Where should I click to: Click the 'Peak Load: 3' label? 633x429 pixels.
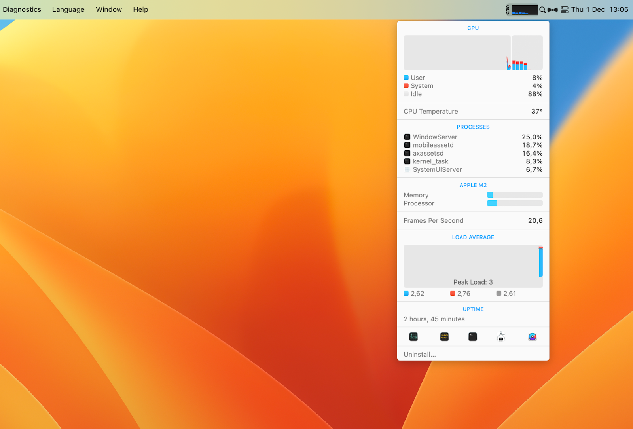coord(473,282)
